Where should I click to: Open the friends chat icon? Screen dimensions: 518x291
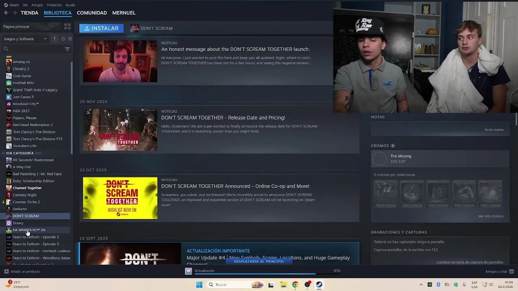click(512, 272)
